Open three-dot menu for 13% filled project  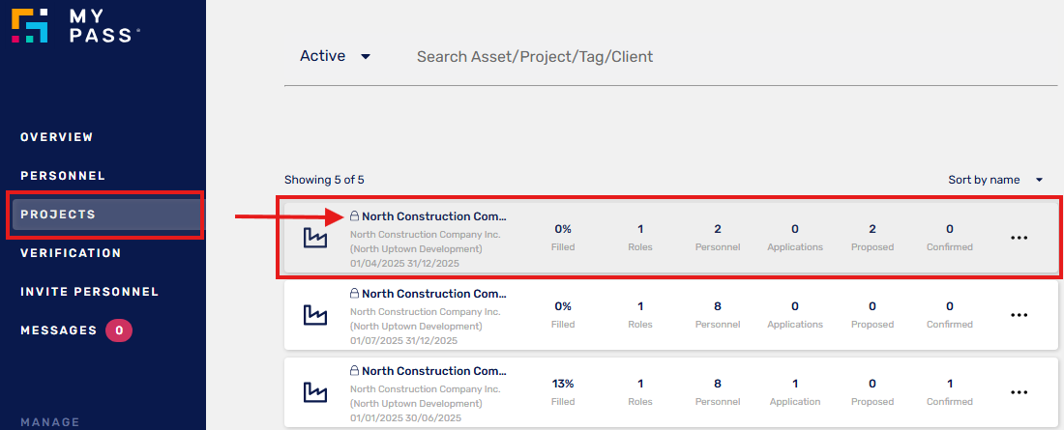tap(1019, 392)
